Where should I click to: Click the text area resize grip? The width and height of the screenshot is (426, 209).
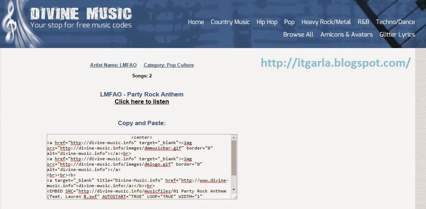[x=234, y=197]
